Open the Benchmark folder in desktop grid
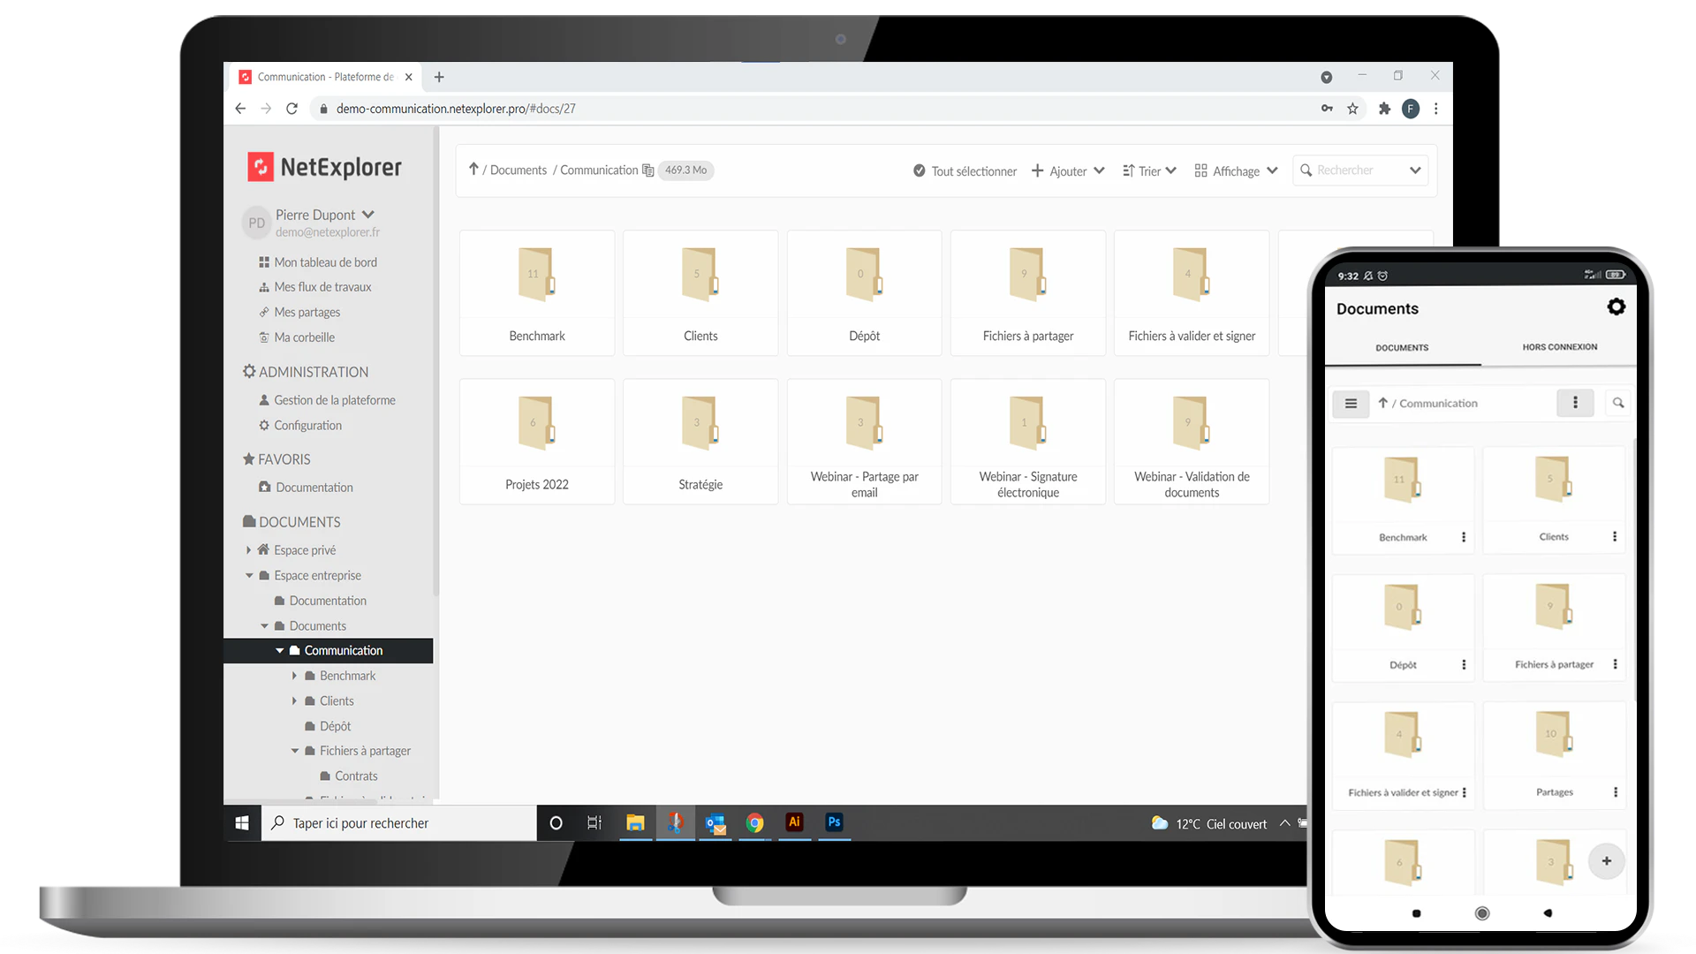This screenshot has width=1696, height=954. (x=536, y=292)
